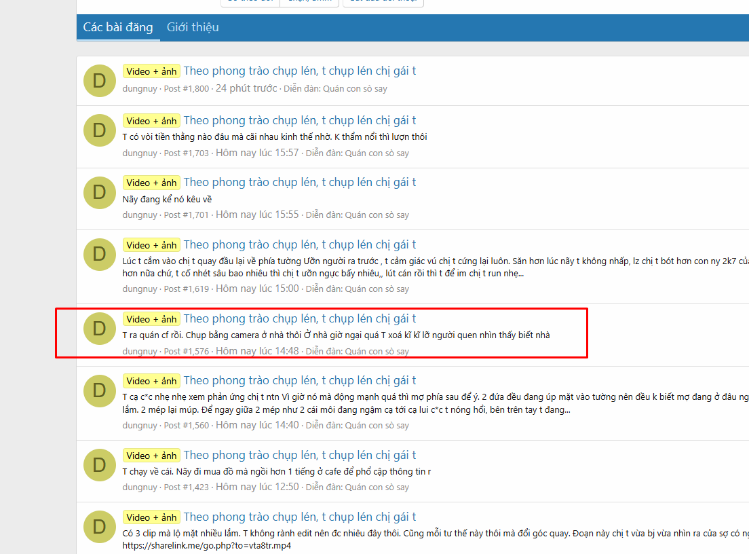Click the Hôm nay lúc 14:48 timestamp

pyautogui.click(x=257, y=351)
